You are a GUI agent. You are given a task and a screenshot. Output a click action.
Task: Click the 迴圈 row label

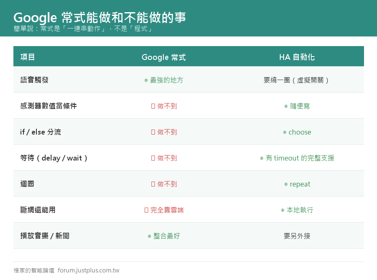point(27,184)
